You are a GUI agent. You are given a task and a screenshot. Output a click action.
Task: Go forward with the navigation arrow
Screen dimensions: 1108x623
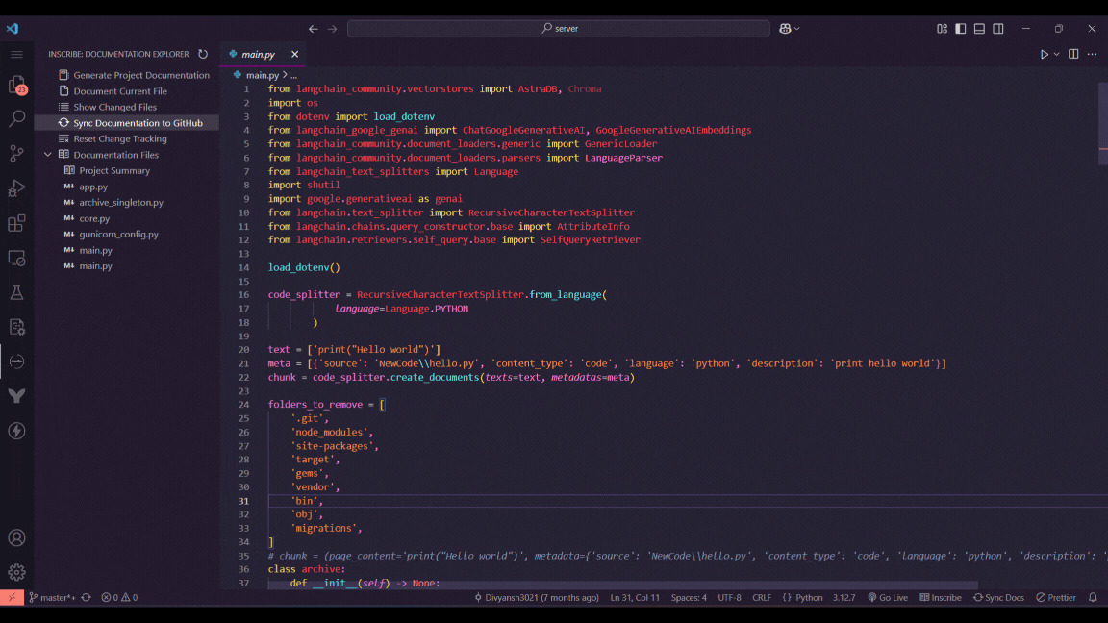point(332,29)
